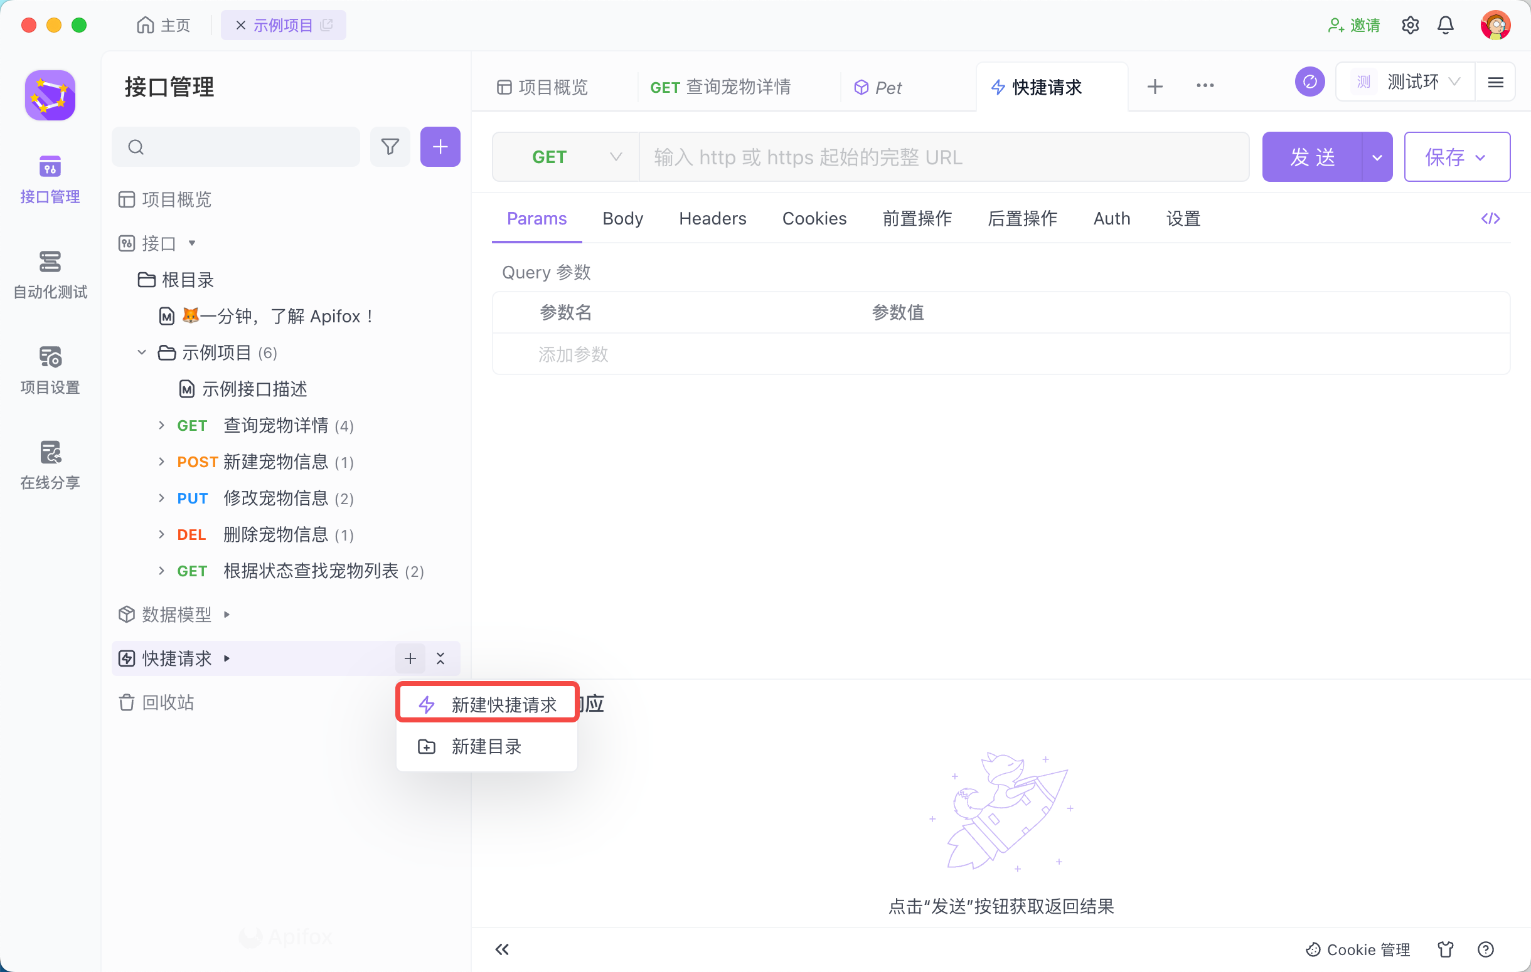Expand the POST 新建宠物信息 tree item
This screenshot has width=1531, height=972.
click(161, 462)
